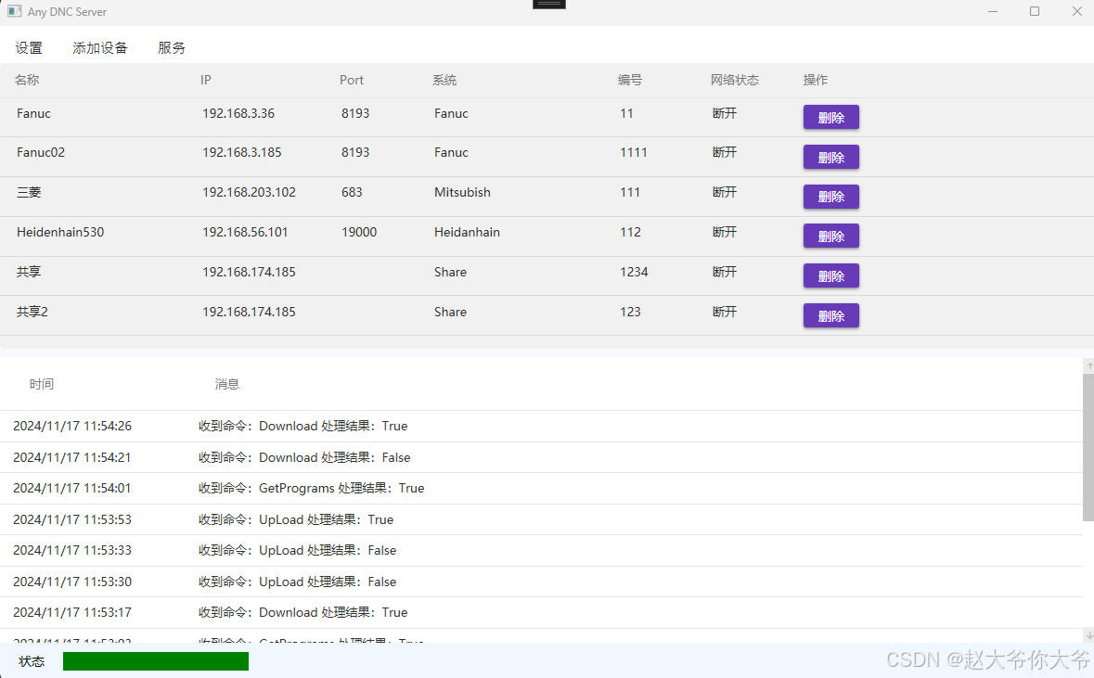The image size is (1094, 678).
Task: Select log entry timestamped 11:54:26
Action: (x=541, y=427)
